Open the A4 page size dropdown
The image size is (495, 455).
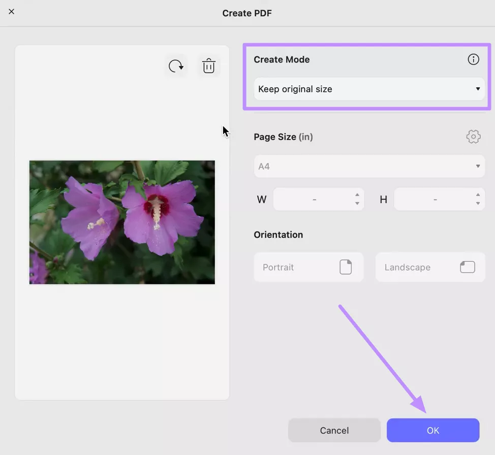click(x=368, y=166)
